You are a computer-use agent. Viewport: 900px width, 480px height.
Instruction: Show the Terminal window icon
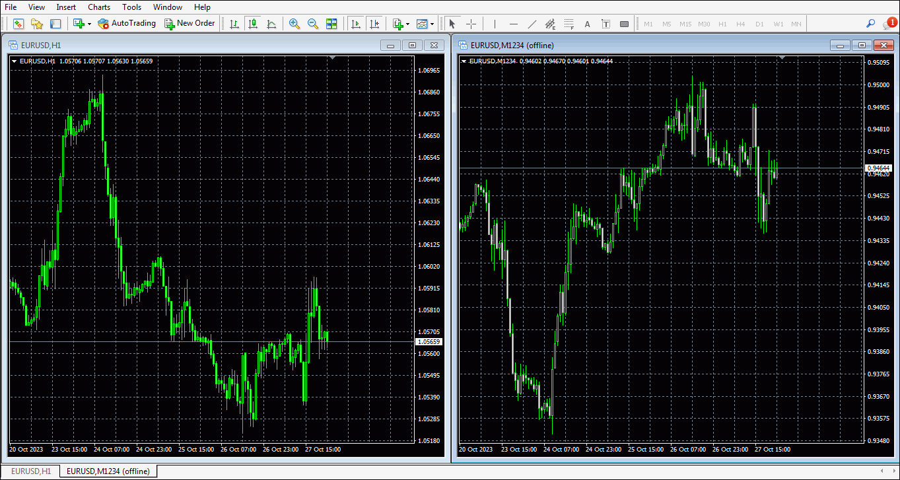[55, 24]
